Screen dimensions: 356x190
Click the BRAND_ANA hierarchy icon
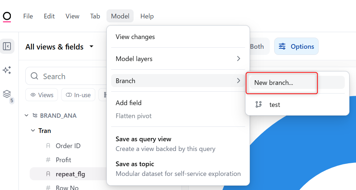[x=35, y=116]
